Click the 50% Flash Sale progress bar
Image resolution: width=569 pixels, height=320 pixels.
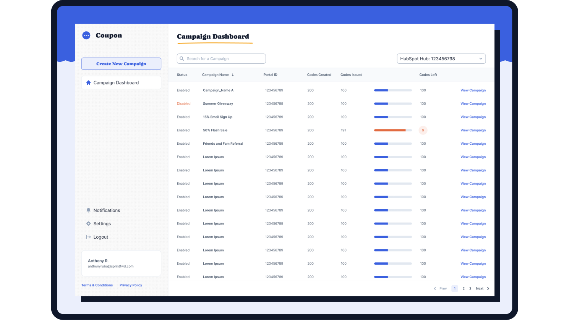click(x=393, y=130)
